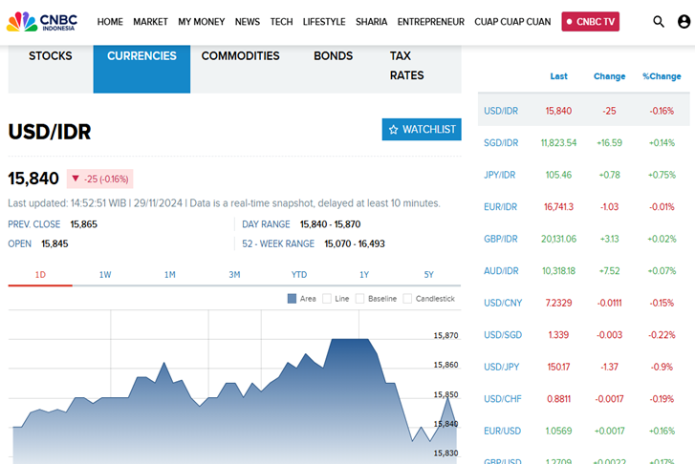Open the MARKET menu in navigation

point(150,21)
